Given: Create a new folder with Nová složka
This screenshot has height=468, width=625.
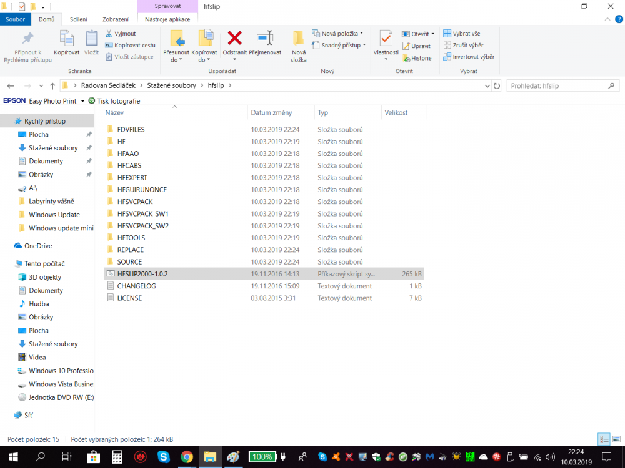Looking at the screenshot, I should [299, 46].
